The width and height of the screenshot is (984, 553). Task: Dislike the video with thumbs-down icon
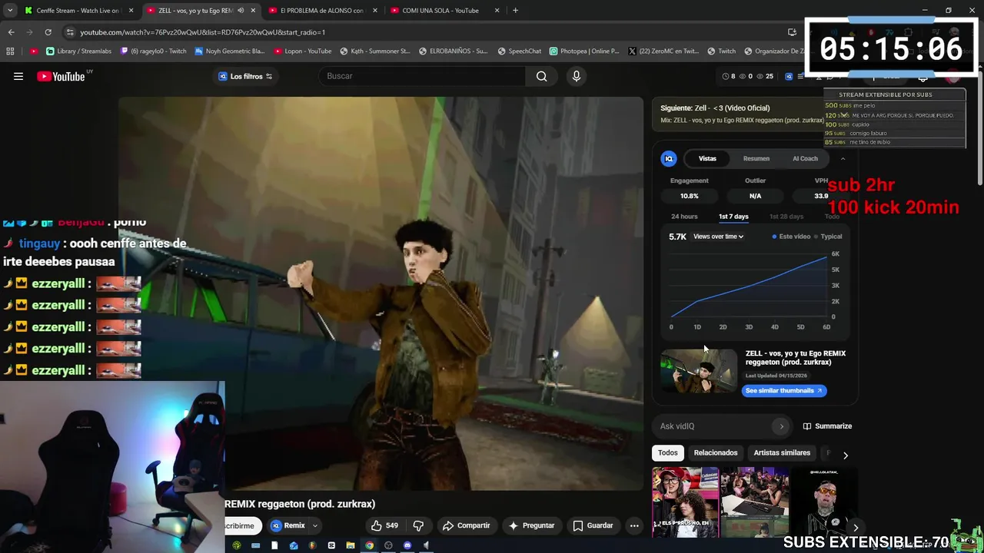419,525
